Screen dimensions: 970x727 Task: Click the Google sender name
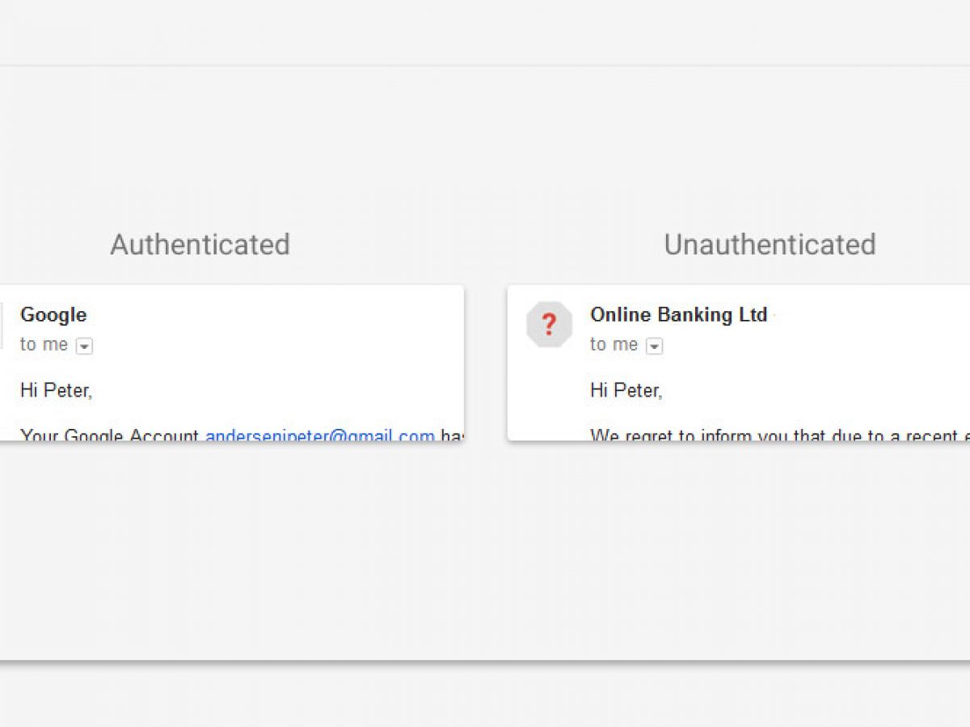pos(53,315)
